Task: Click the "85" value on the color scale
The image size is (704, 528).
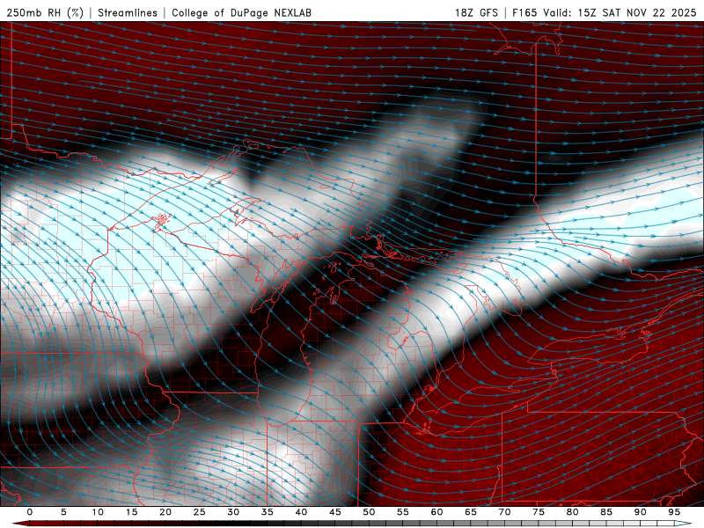Action: click(x=606, y=512)
